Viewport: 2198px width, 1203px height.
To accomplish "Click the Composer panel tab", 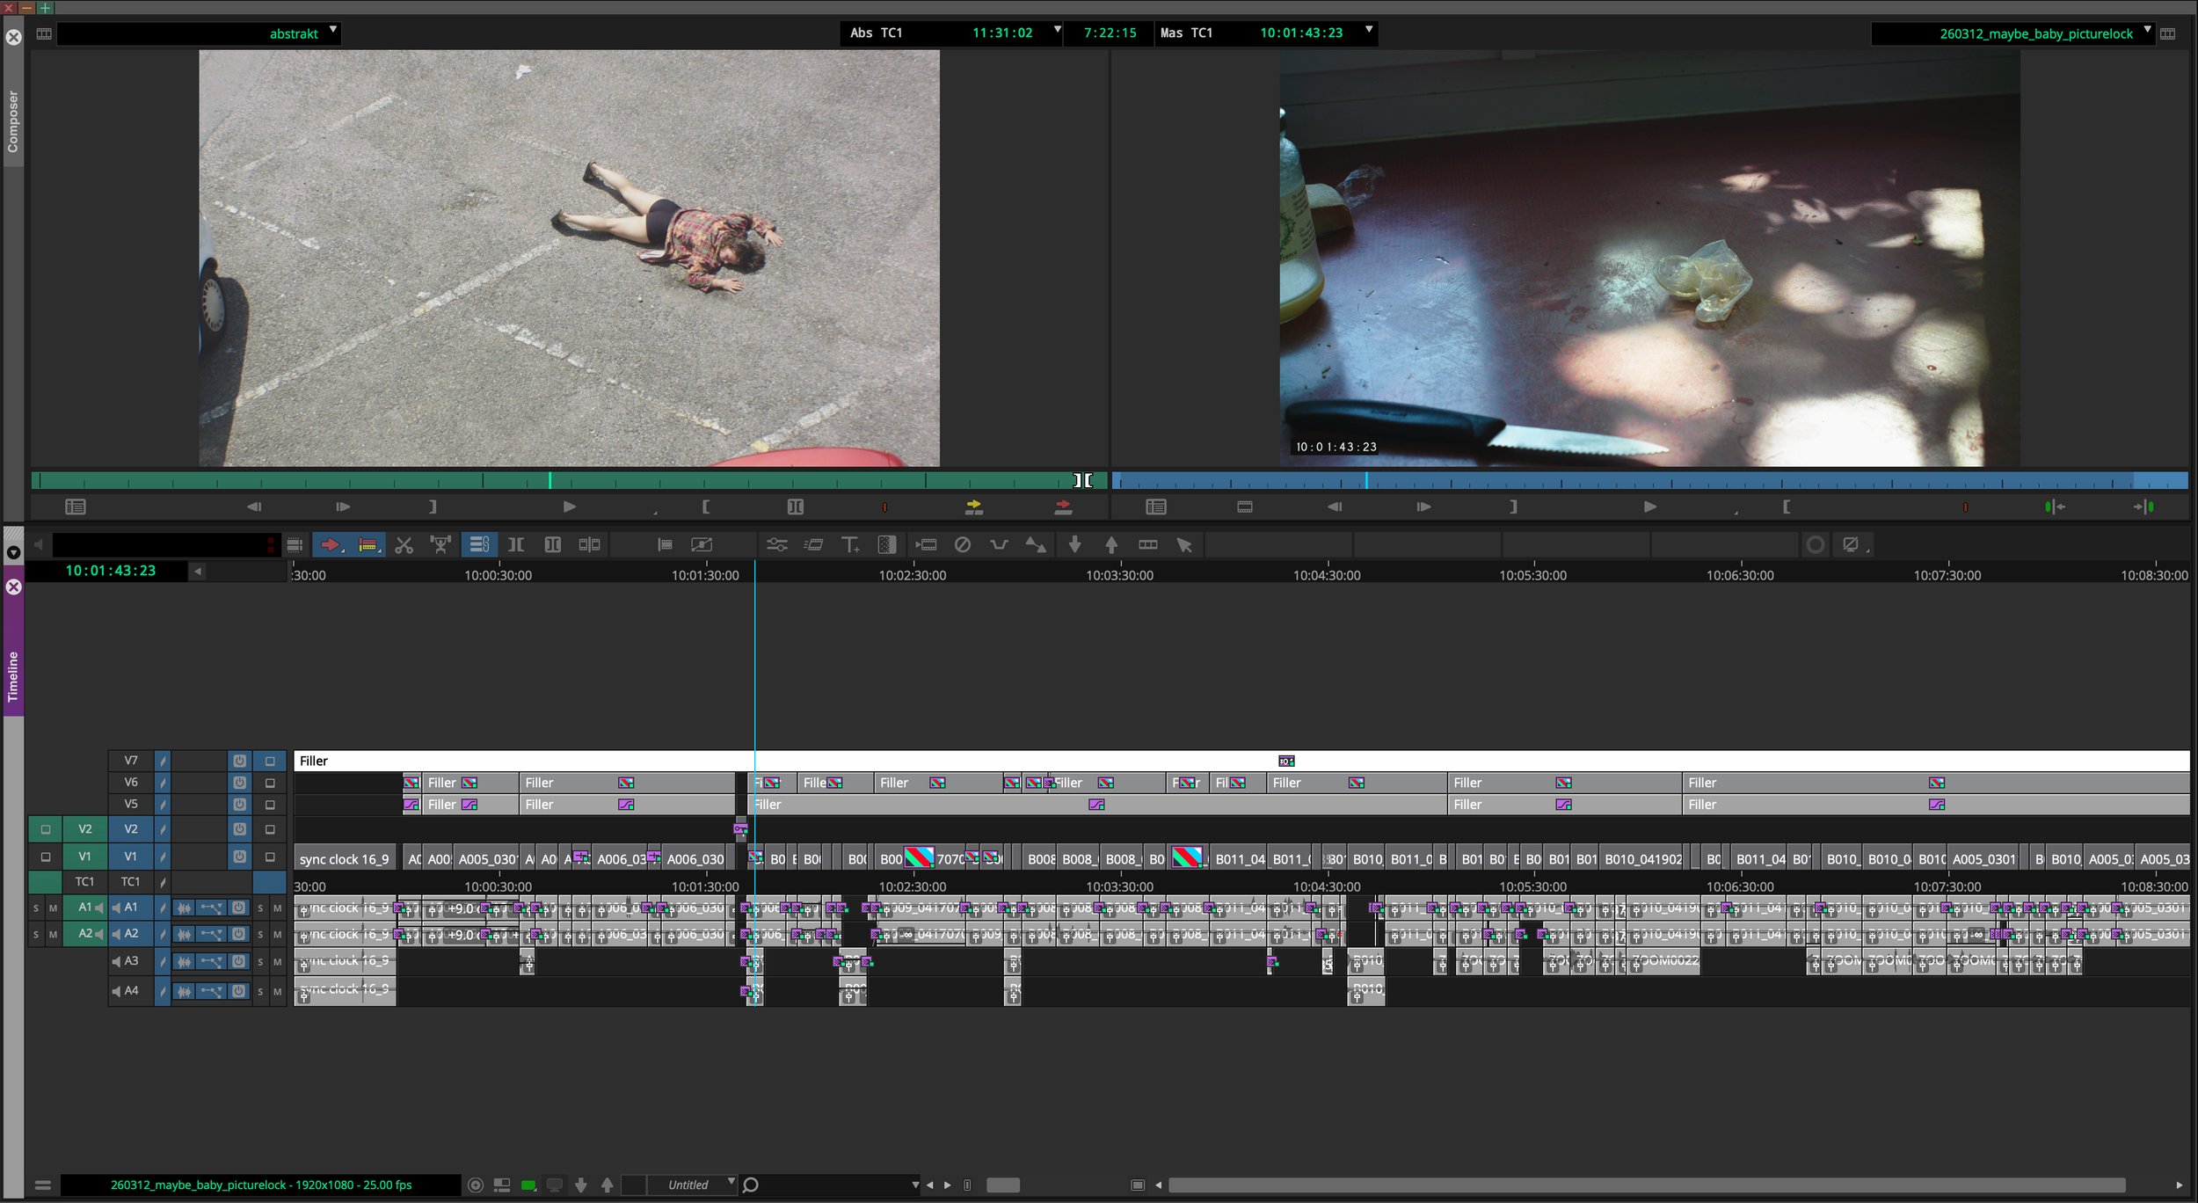I will pos(13,121).
